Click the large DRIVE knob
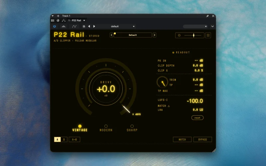Screen dimensions: 266x166 [106, 89]
